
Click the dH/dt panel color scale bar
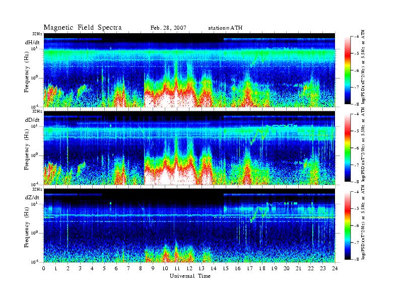pyautogui.click(x=347, y=70)
